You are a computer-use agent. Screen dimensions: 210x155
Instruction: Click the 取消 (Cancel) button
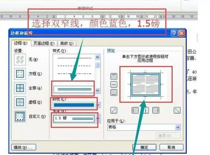[172, 147]
